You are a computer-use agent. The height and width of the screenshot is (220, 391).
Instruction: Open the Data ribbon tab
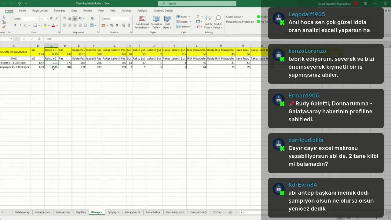coord(74,10)
